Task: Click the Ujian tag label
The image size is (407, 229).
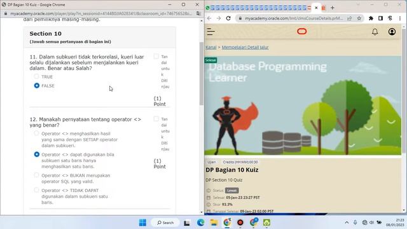Action: tap(212, 162)
